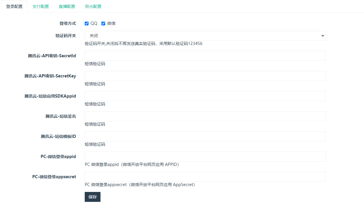
Task: Click the 腾讯云-短信签名 input field
Action: tap(205, 116)
